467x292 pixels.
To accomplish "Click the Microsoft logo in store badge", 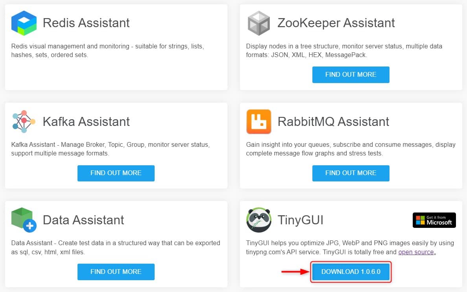I will coord(420,220).
